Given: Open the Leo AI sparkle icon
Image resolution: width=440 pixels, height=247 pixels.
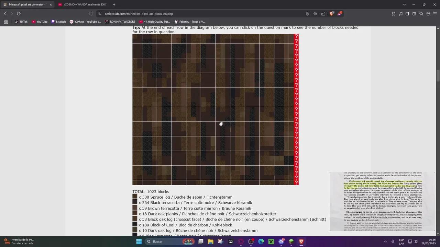Looking at the screenshot, I should coord(421,14).
